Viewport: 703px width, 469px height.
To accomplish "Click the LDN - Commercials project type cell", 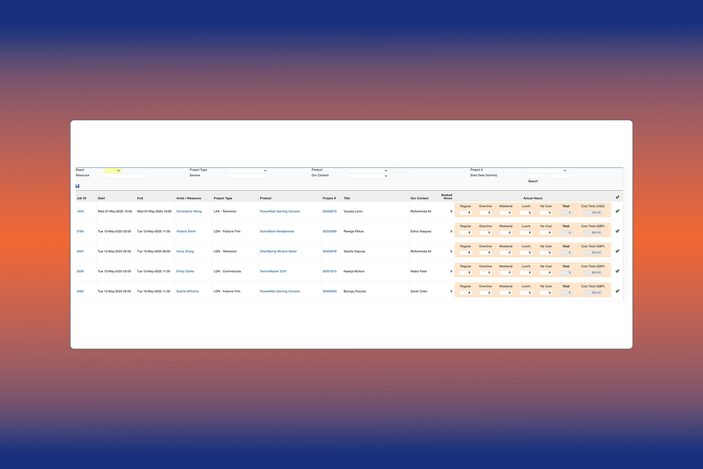I will pyautogui.click(x=227, y=271).
